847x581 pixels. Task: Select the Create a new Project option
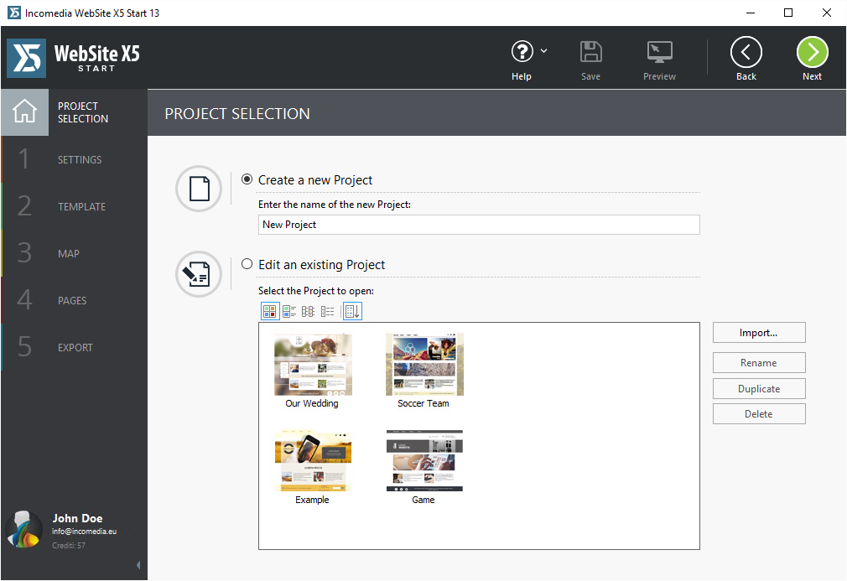click(x=247, y=179)
